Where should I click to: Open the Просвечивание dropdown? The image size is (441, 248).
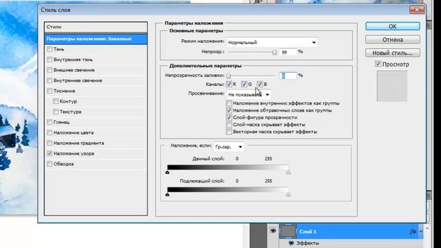click(x=249, y=94)
